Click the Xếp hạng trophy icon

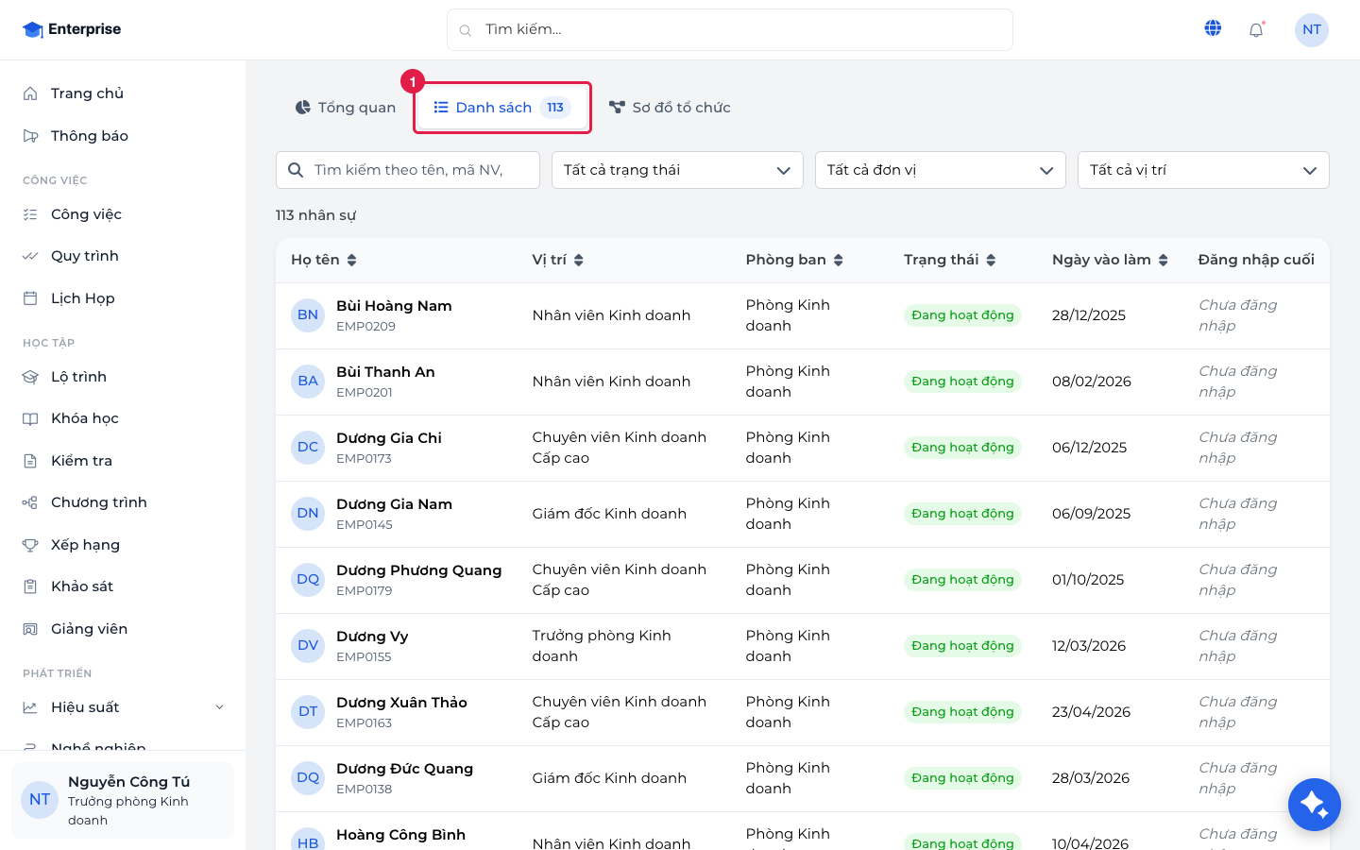click(x=30, y=545)
